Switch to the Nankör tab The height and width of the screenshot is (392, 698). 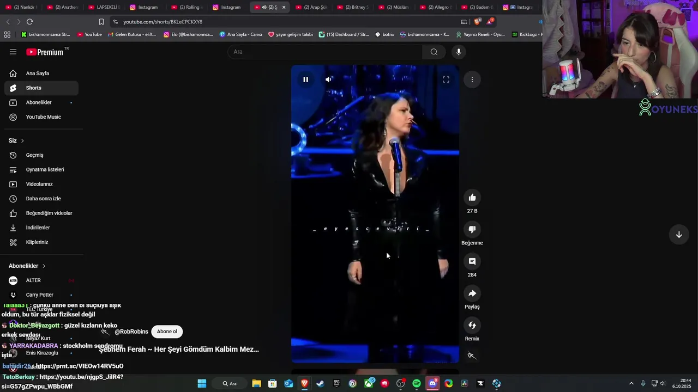(x=21, y=7)
